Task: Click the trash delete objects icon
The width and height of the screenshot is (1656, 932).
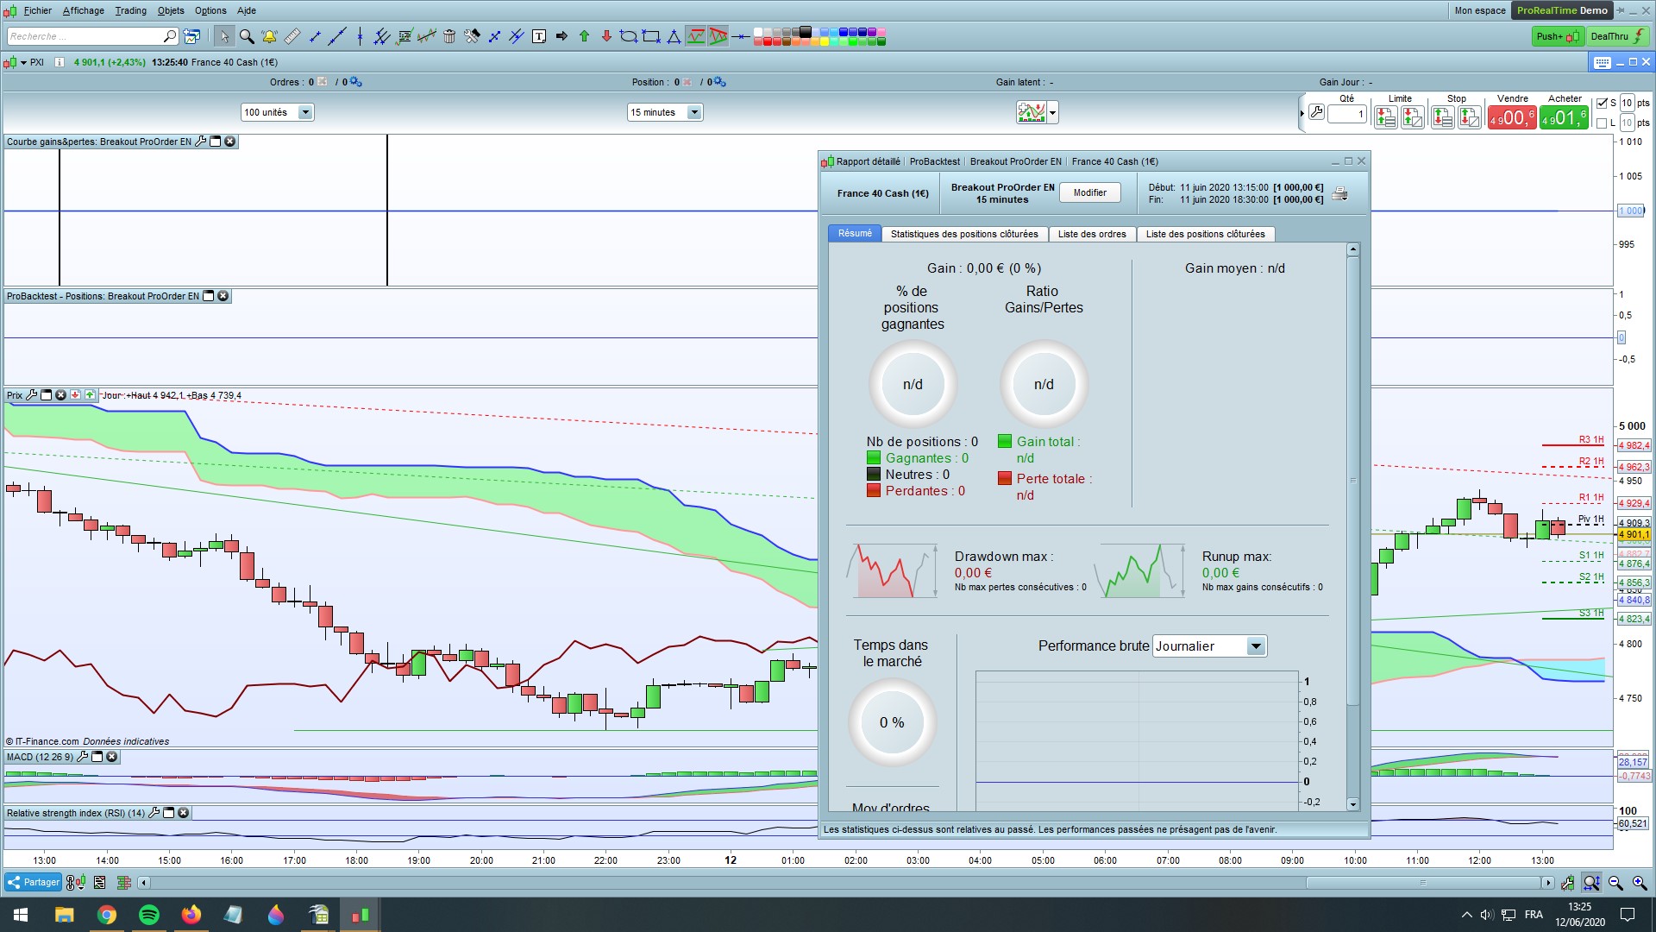Action: click(449, 36)
